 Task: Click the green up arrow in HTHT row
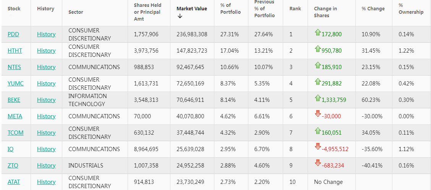click(x=318, y=50)
